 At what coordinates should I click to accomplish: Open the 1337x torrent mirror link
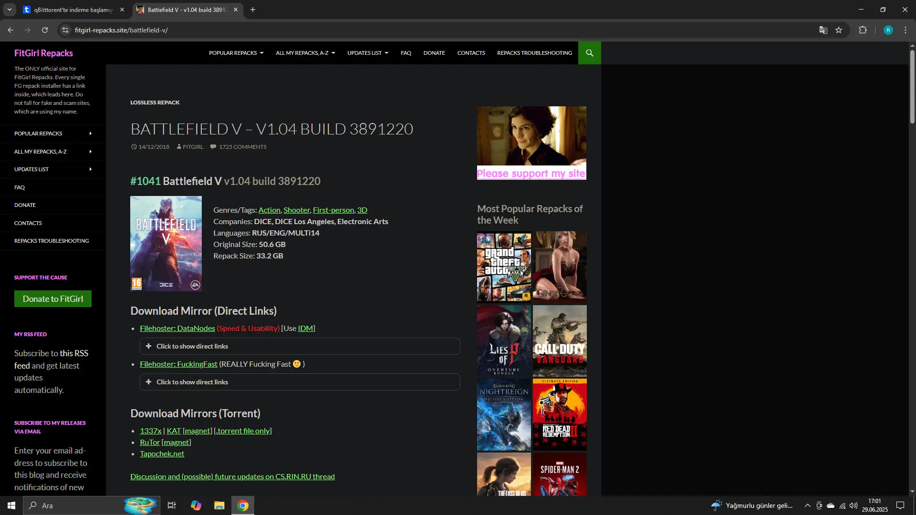point(150,431)
